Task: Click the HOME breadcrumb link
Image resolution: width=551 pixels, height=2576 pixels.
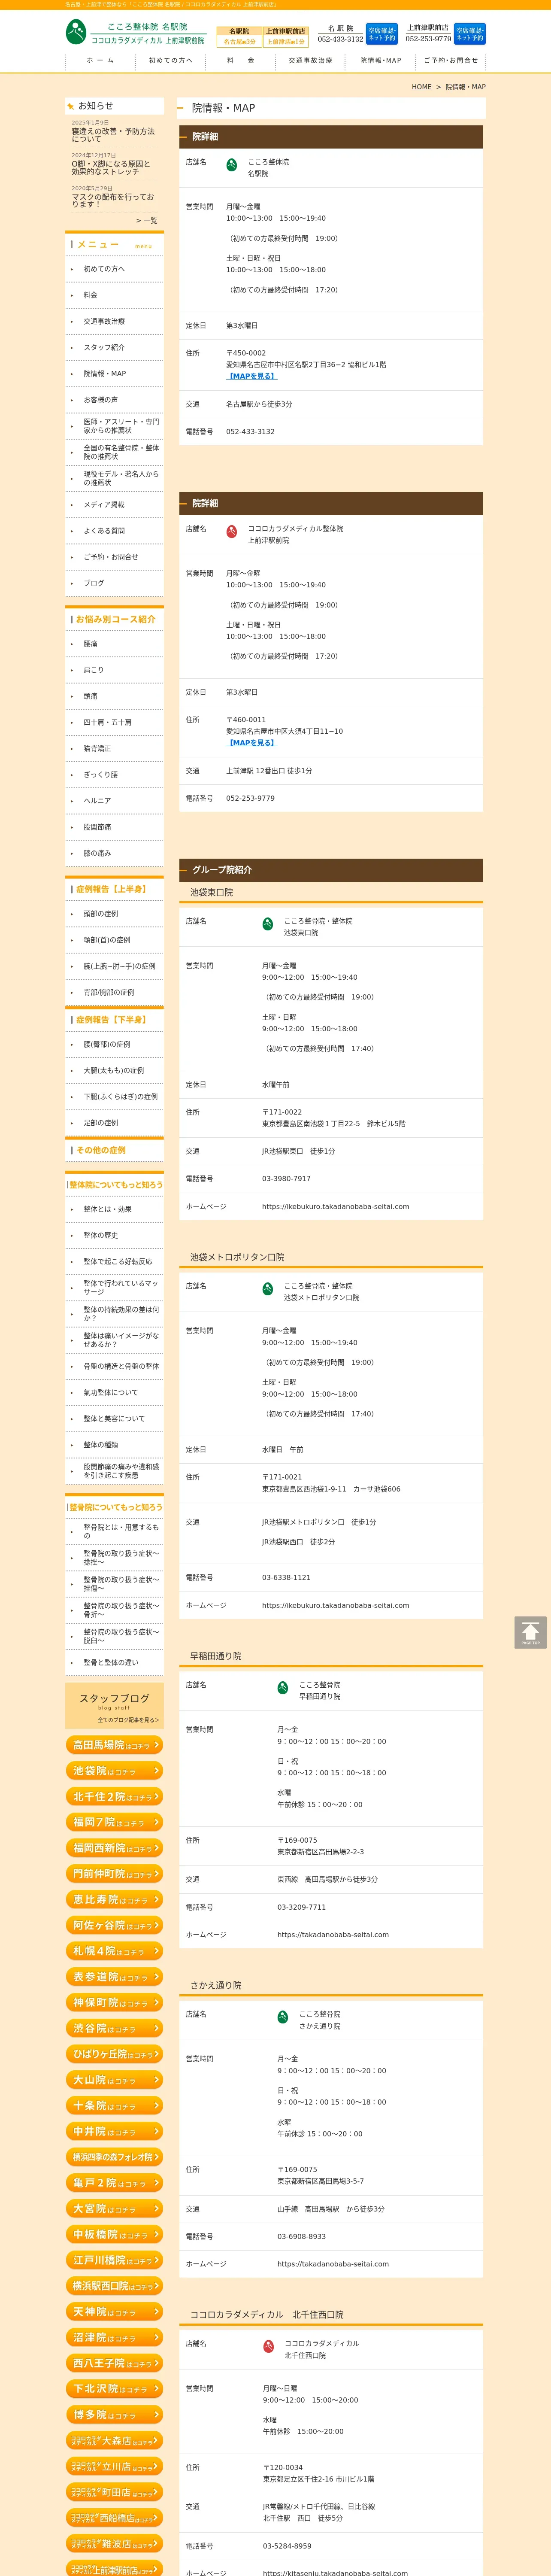Action: pos(422,87)
